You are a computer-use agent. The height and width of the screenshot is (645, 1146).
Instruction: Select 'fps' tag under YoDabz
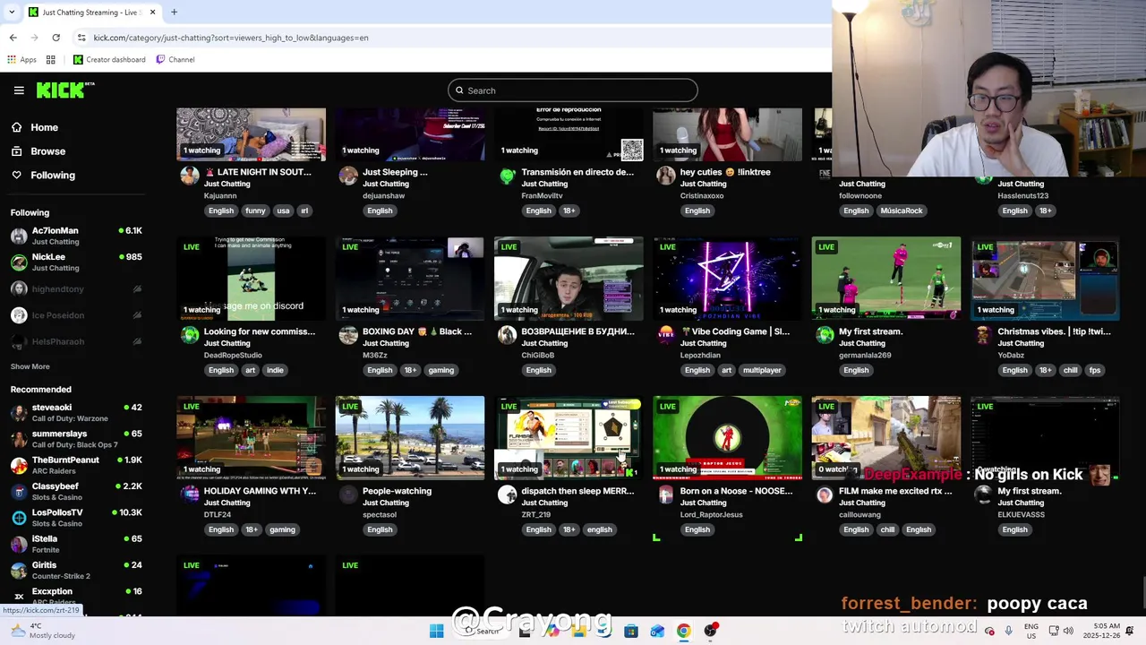click(1094, 370)
